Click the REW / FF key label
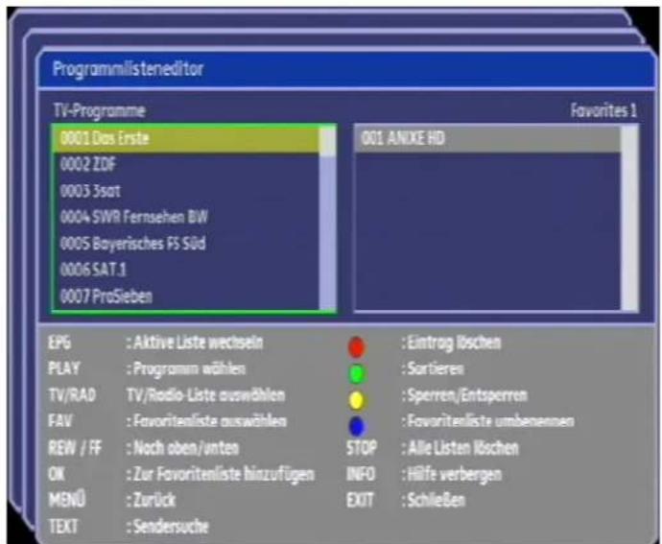The height and width of the screenshot is (544, 662). [x=75, y=448]
